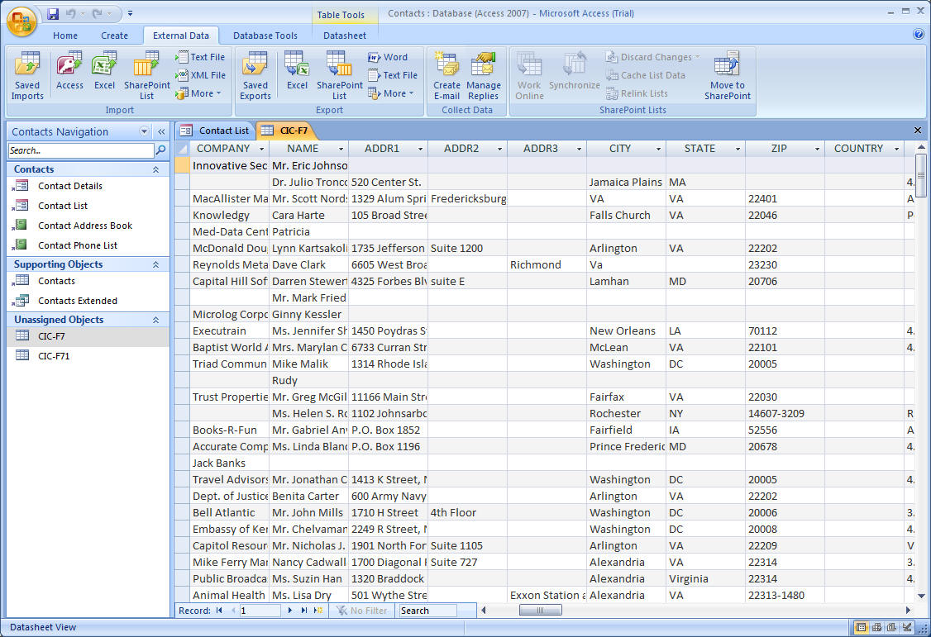Screen dimensions: 931x637
Task: Switch to the Home ribbon tab
Action: [x=65, y=36]
